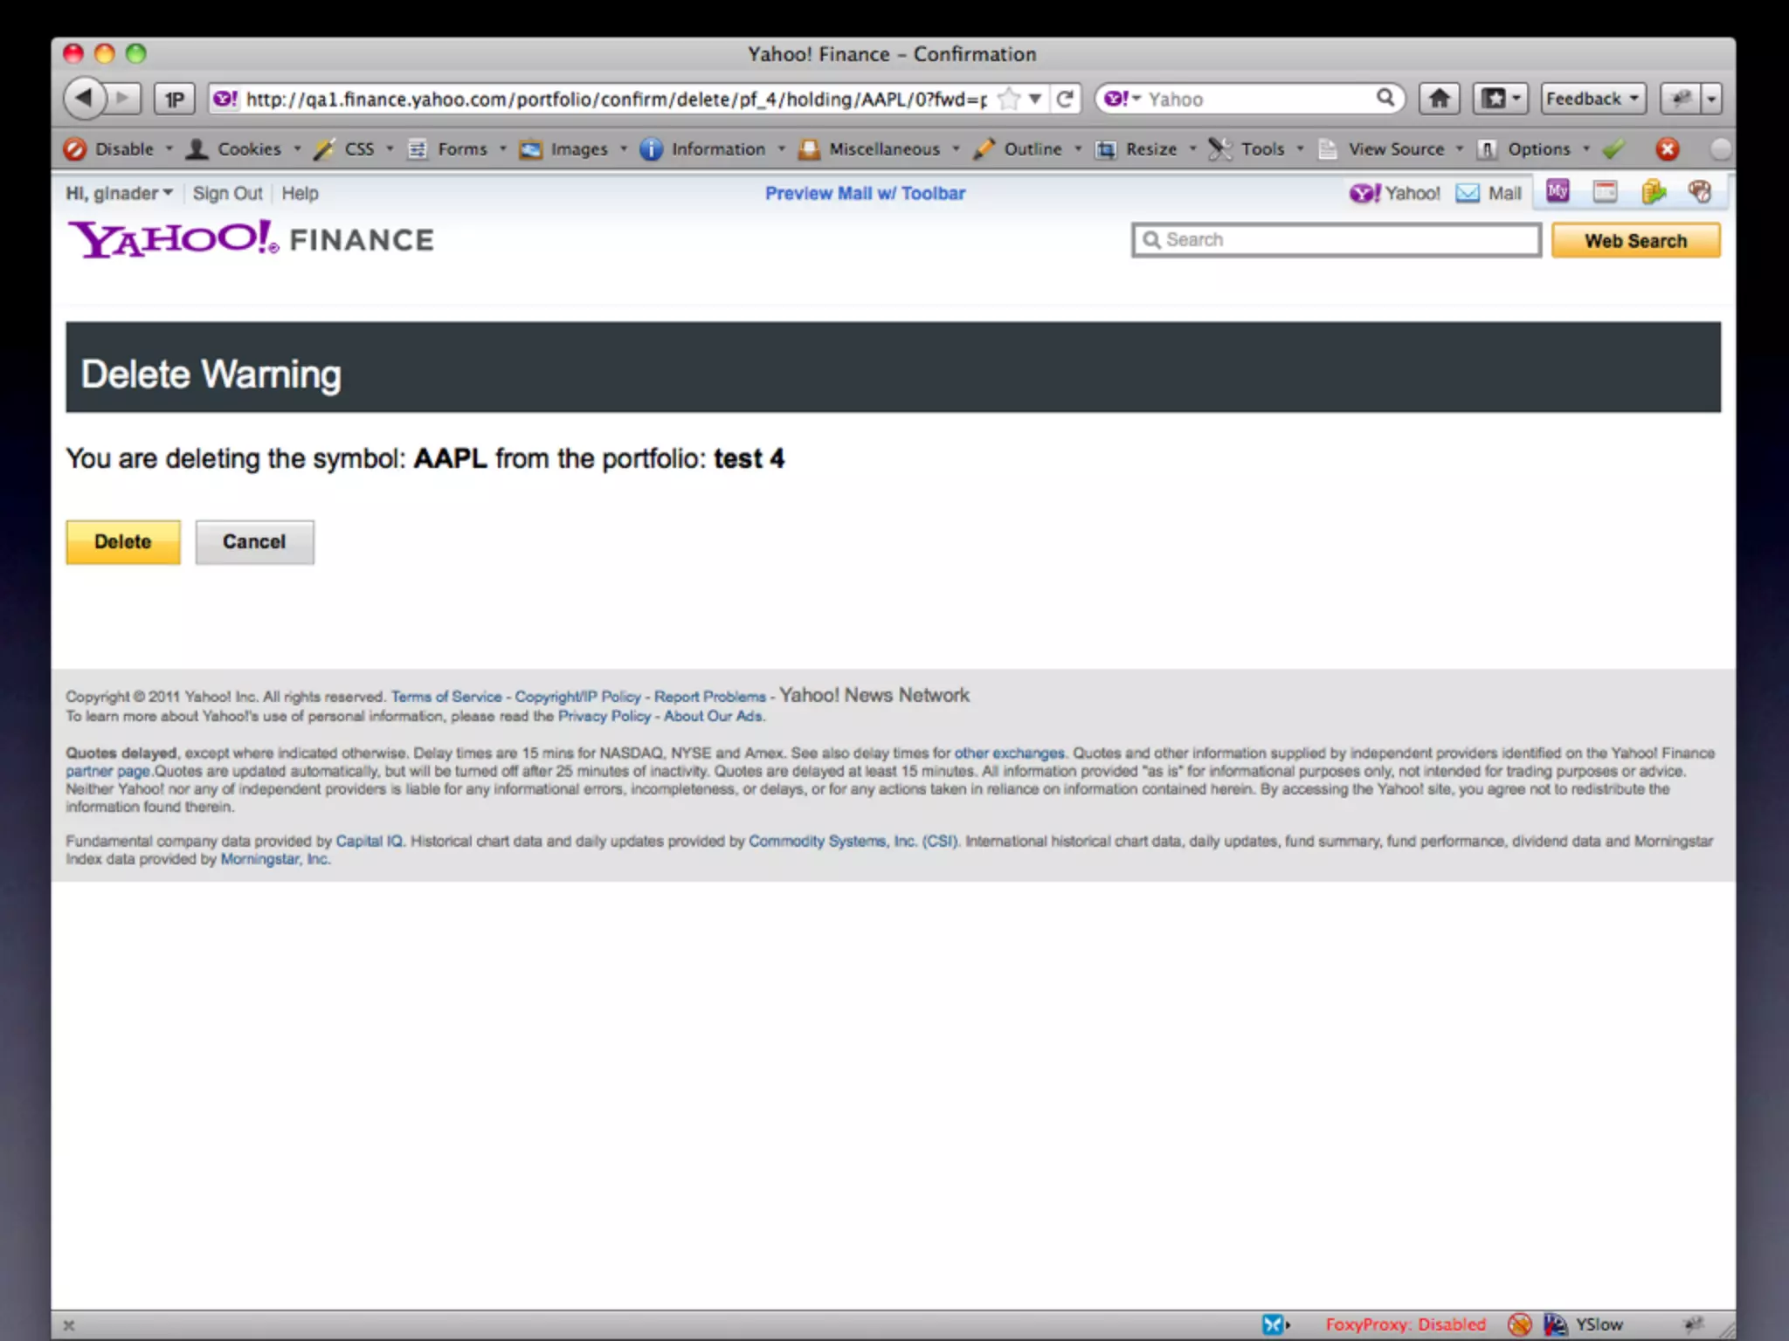Click the browser Home icon
Screen dimensions: 1789x1341
(x=1439, y=99)
